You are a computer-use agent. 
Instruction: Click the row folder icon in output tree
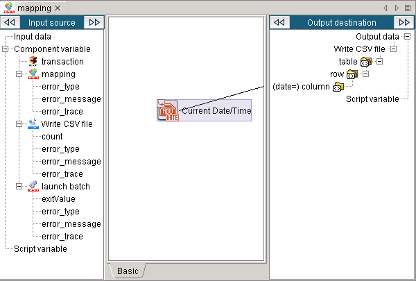pyautogui.click(x=352, y=74)
